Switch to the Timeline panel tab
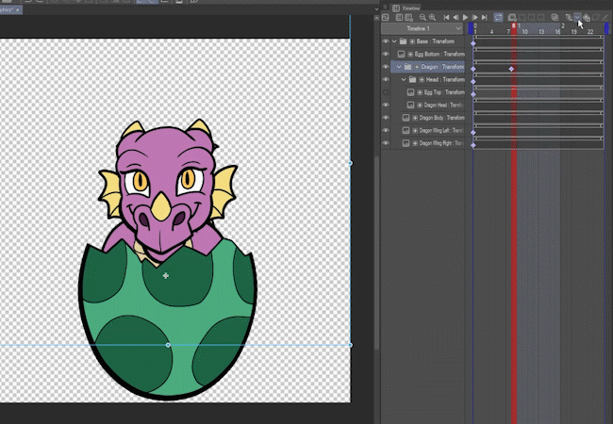Screen dimensions: 613x424 click(410, 7)
